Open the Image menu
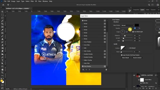 (13, 1)
